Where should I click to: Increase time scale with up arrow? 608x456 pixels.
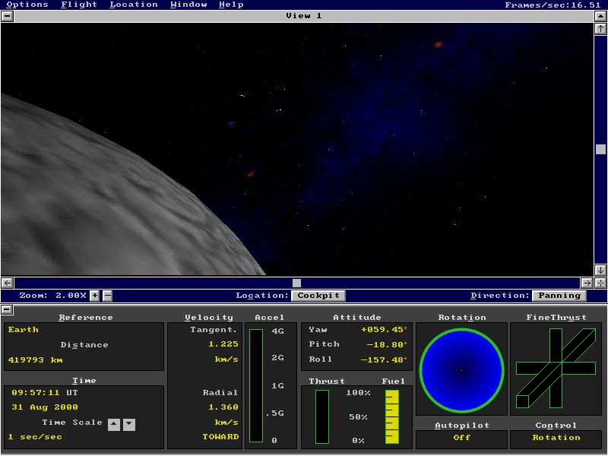(114, 424)
